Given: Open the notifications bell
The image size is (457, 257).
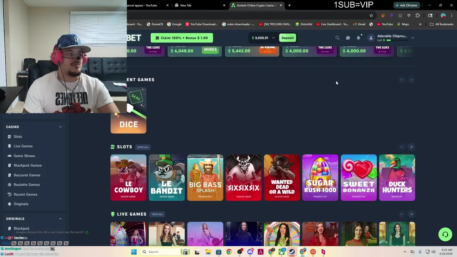Looking at the screenshot, I should click(x=358, y=38).
